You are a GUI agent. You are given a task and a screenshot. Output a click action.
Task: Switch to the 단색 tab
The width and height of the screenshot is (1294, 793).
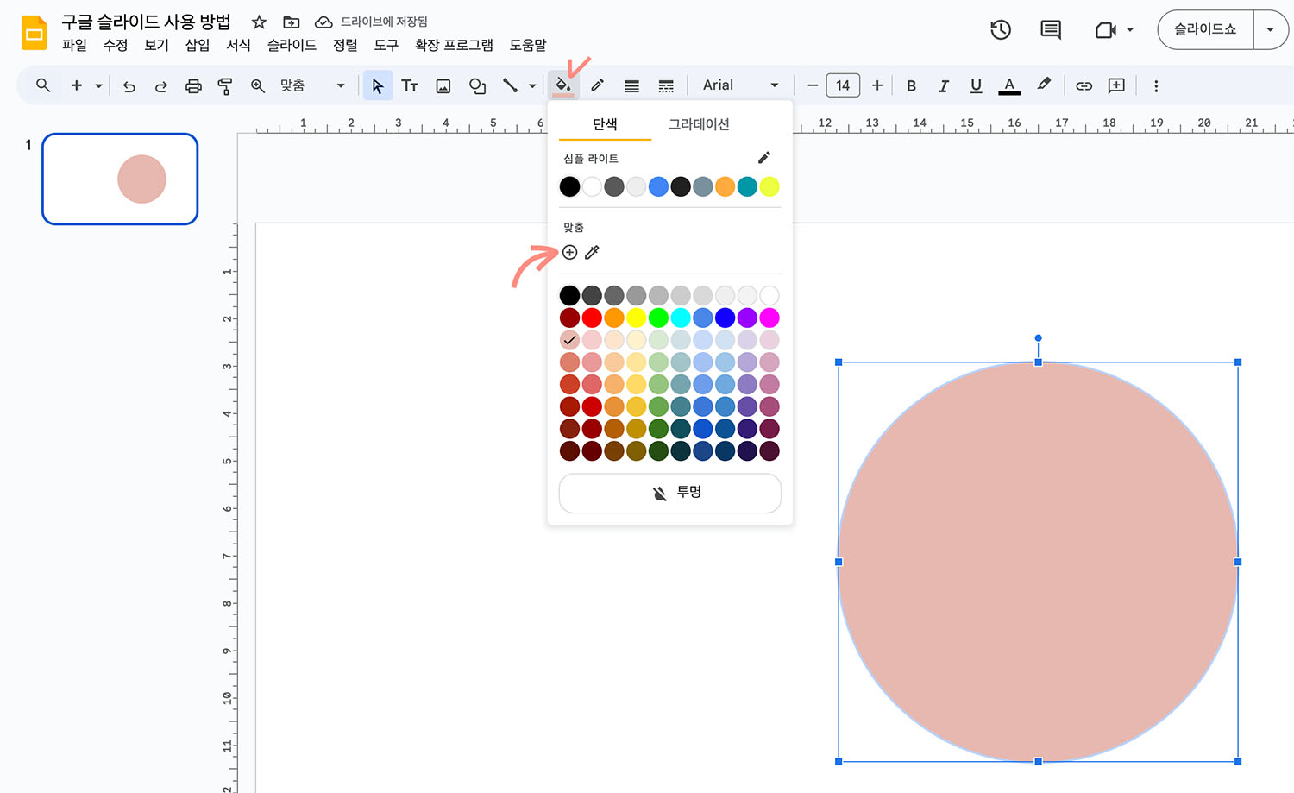click(605, 124)
